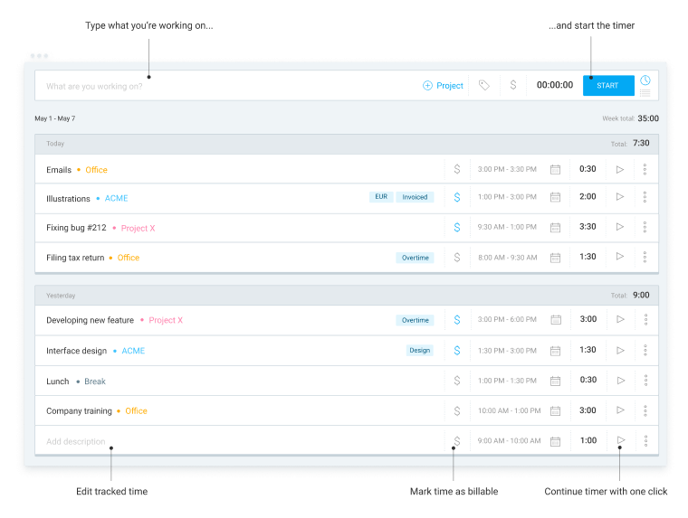Open calendar icon on Fixing bug #212 row
The height and width of the screenshot is (518, 688).
556,227
